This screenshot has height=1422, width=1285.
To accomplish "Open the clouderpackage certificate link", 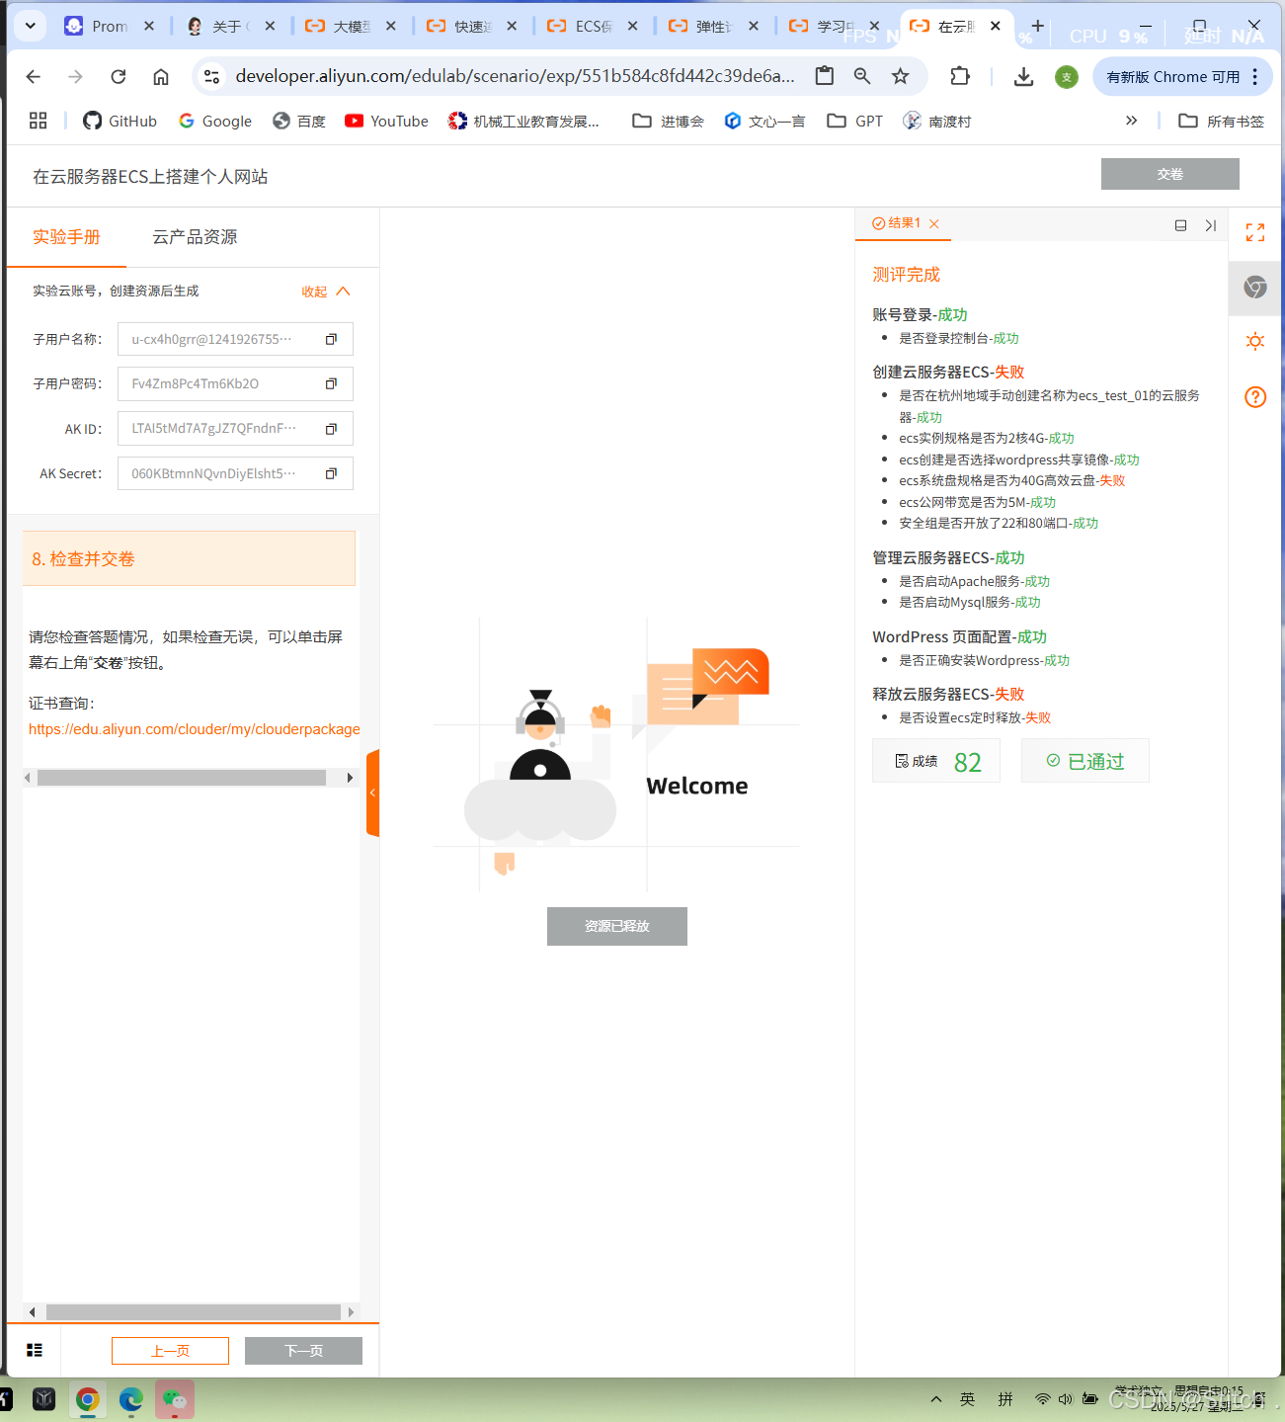I will (194, 728).
